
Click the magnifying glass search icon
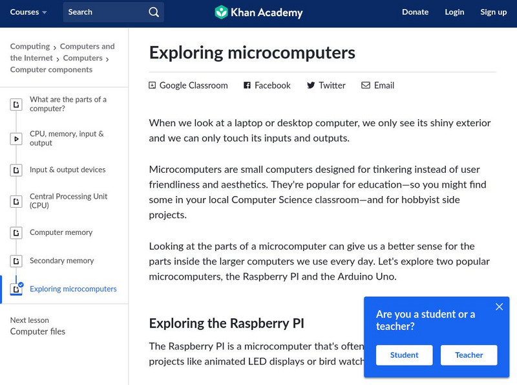point(153,12)
